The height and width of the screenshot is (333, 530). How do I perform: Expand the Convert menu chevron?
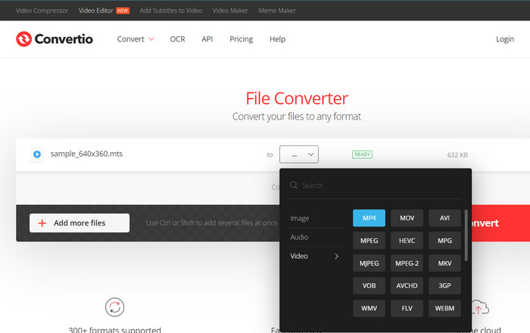point(151,39)
